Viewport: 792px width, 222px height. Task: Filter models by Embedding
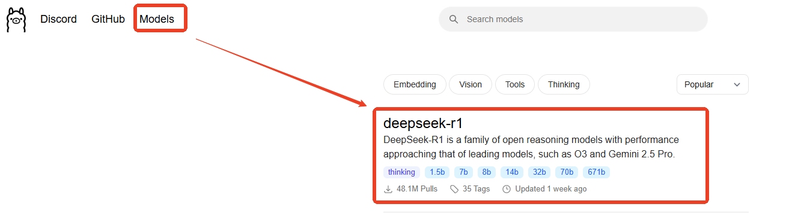point(415,84)
